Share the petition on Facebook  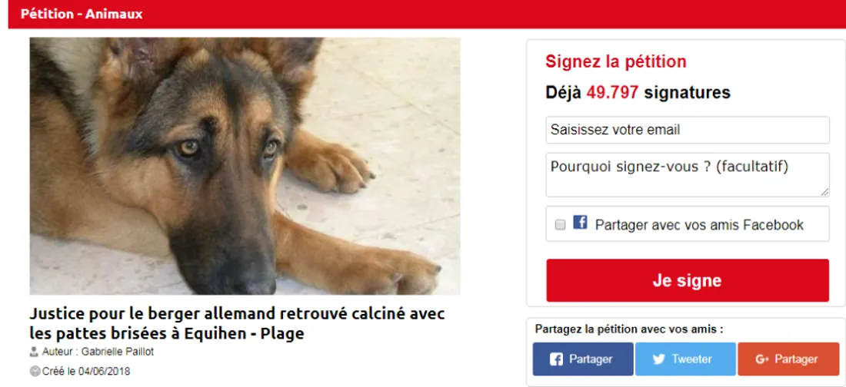point(583,359)
